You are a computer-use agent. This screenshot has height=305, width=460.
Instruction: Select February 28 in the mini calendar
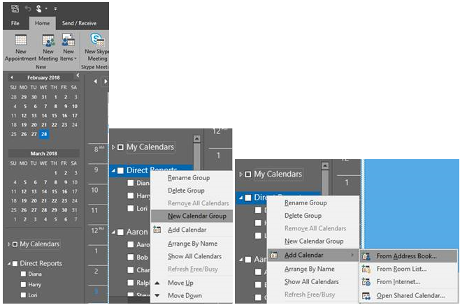click(x=44, y=134)
